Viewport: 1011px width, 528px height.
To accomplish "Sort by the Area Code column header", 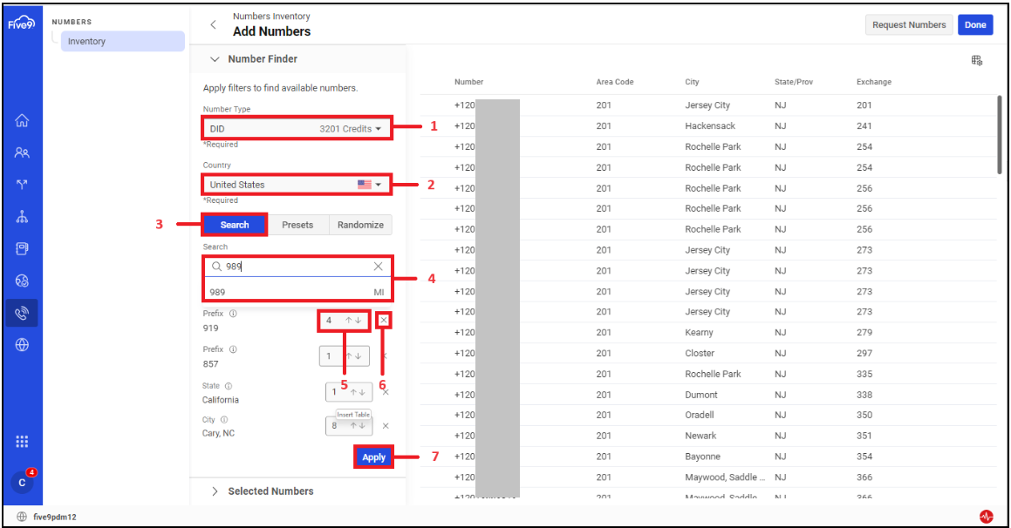I will pyautogui.click(x=614, y=82).
